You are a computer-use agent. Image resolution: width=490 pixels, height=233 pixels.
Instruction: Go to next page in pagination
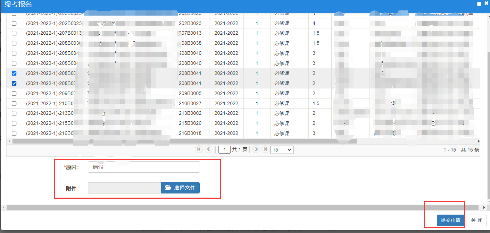tap(256, 149)
